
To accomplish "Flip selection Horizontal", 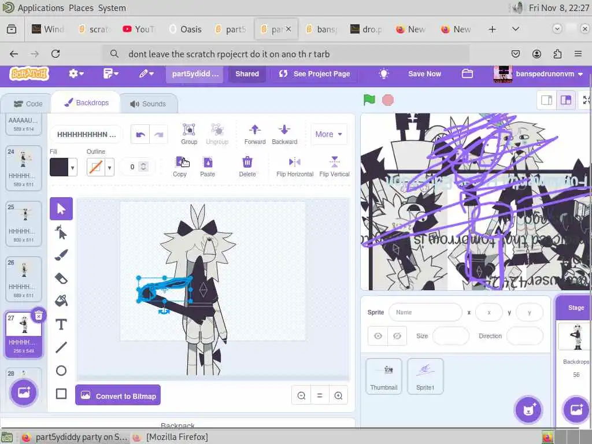I will tap(295, 166).
